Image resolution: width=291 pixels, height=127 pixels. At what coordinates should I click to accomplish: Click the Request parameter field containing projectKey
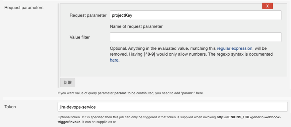point(196,15)
